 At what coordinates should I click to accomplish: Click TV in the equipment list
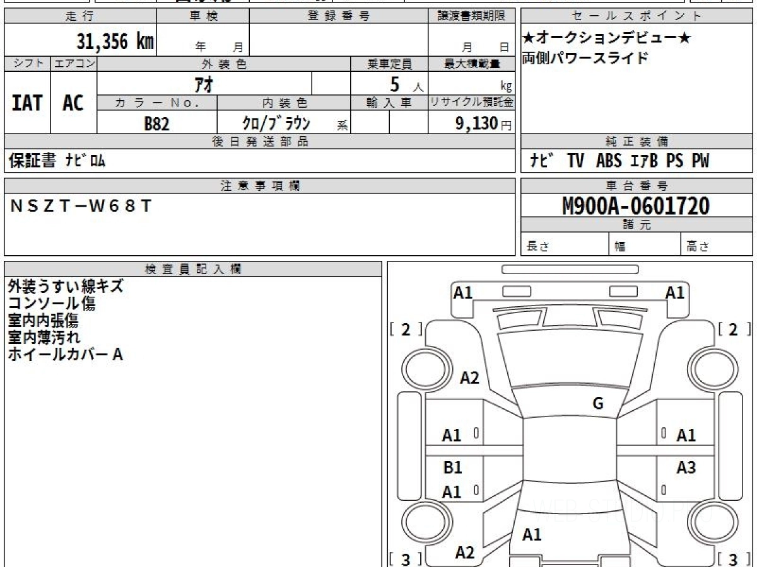click(x=575, y=161)
